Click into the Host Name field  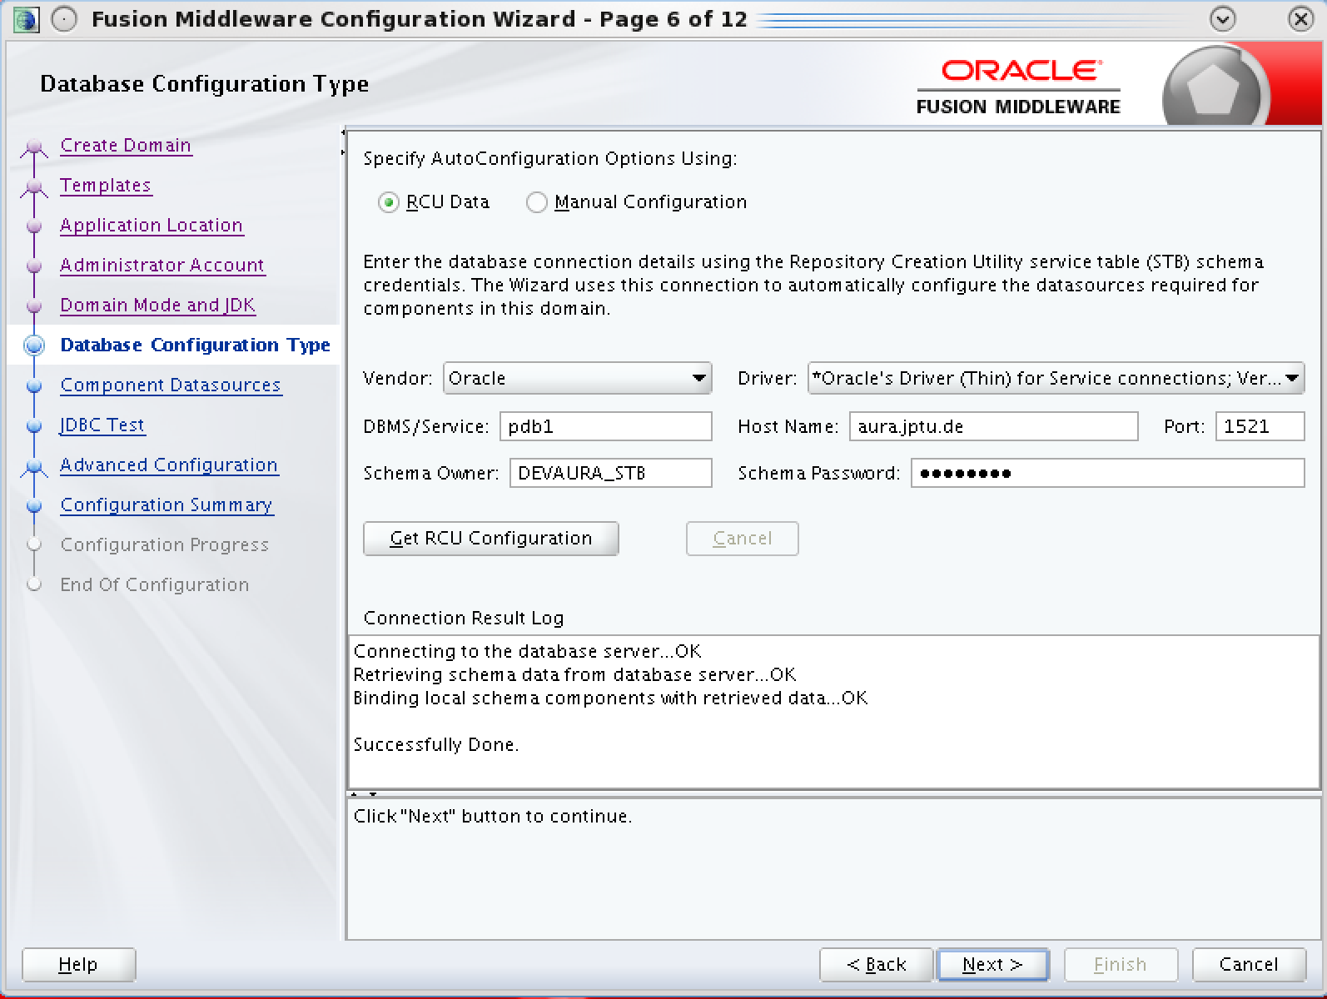pyautogui.click(x=992, y=427)
